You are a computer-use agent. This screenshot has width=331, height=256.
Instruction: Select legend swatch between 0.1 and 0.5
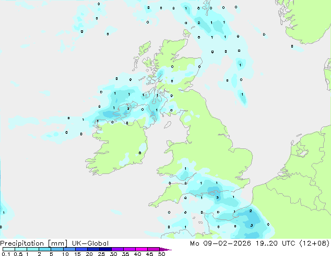coord(9,249)
